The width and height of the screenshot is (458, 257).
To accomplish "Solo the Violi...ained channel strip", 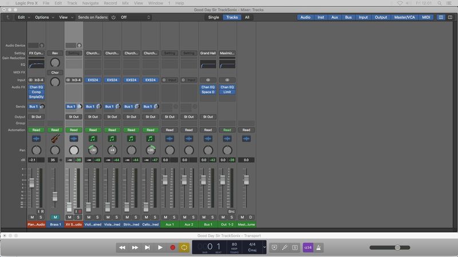I will (97, 217).
